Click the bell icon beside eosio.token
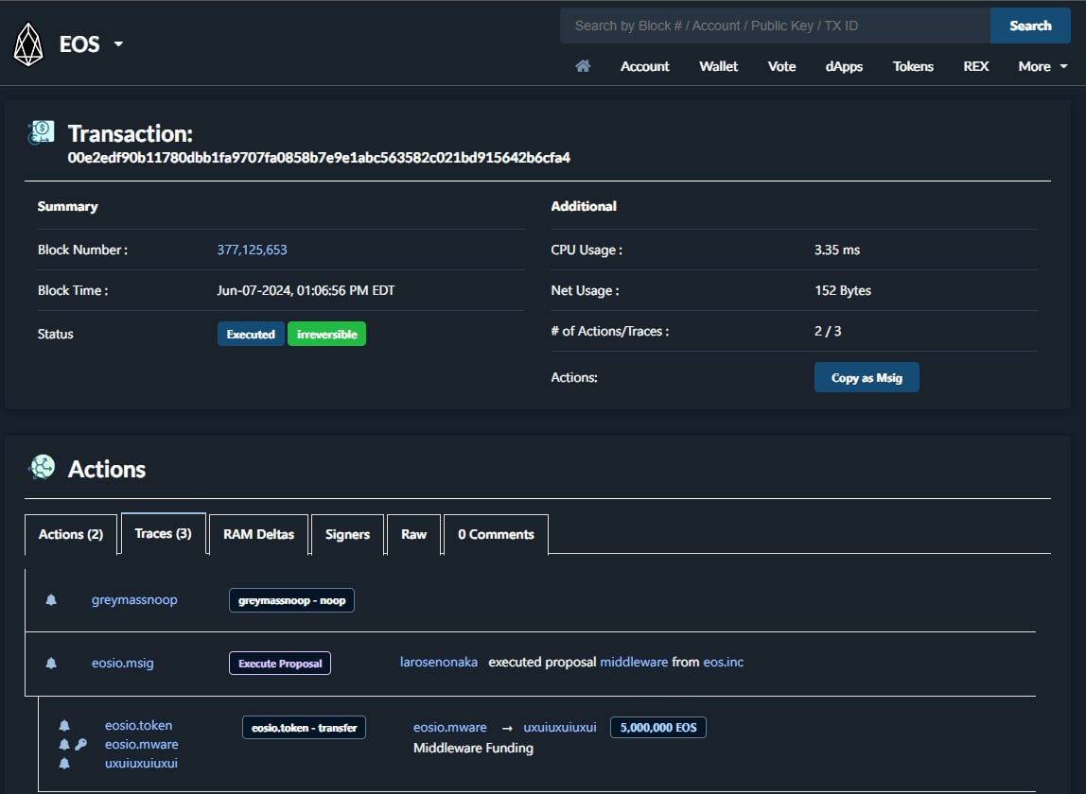 coord(64,725)
